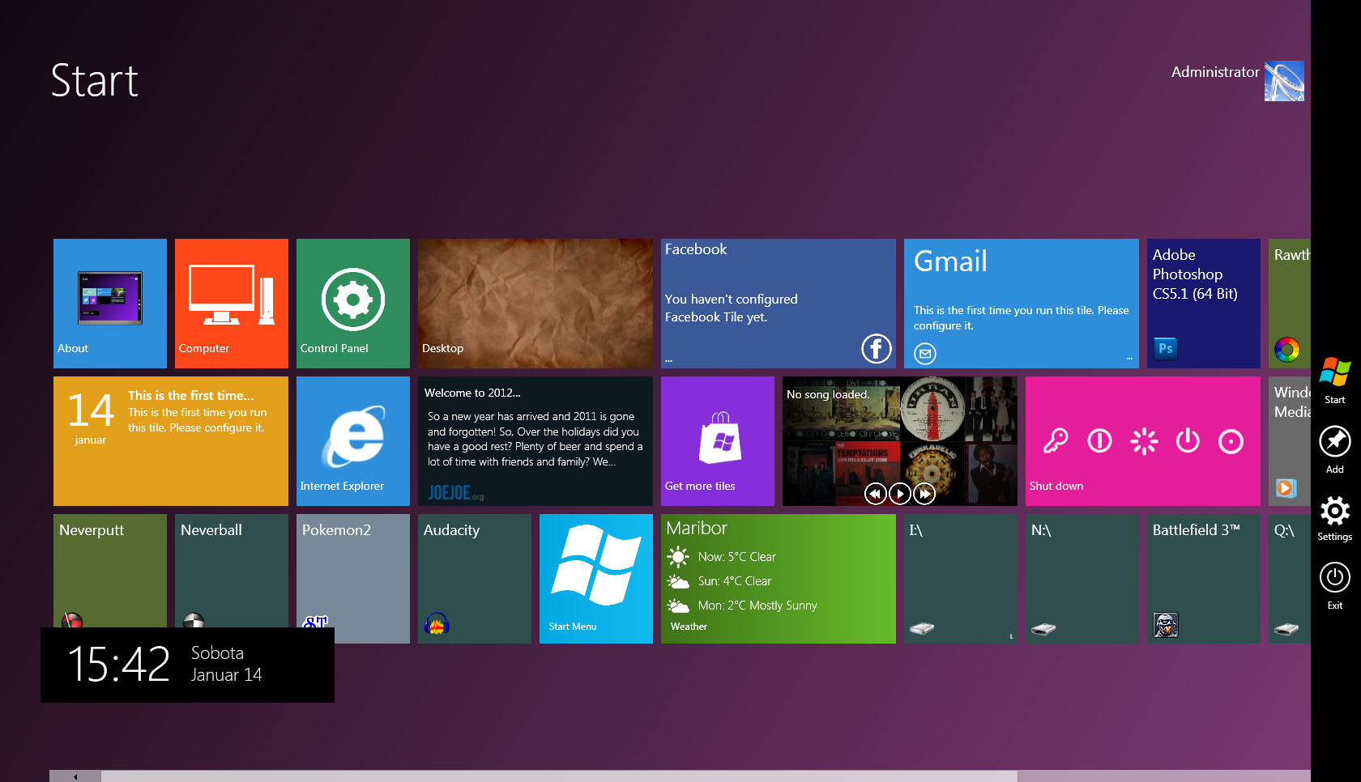Click the 'Mon: 2°C Mostly Sunny' forecast line
This screenshot has height=782, width=1361.
tap(757, 606)
